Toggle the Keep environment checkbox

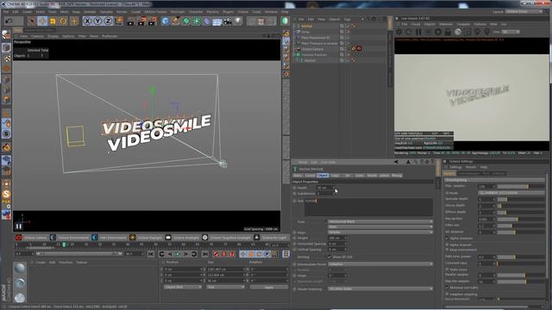448,250
